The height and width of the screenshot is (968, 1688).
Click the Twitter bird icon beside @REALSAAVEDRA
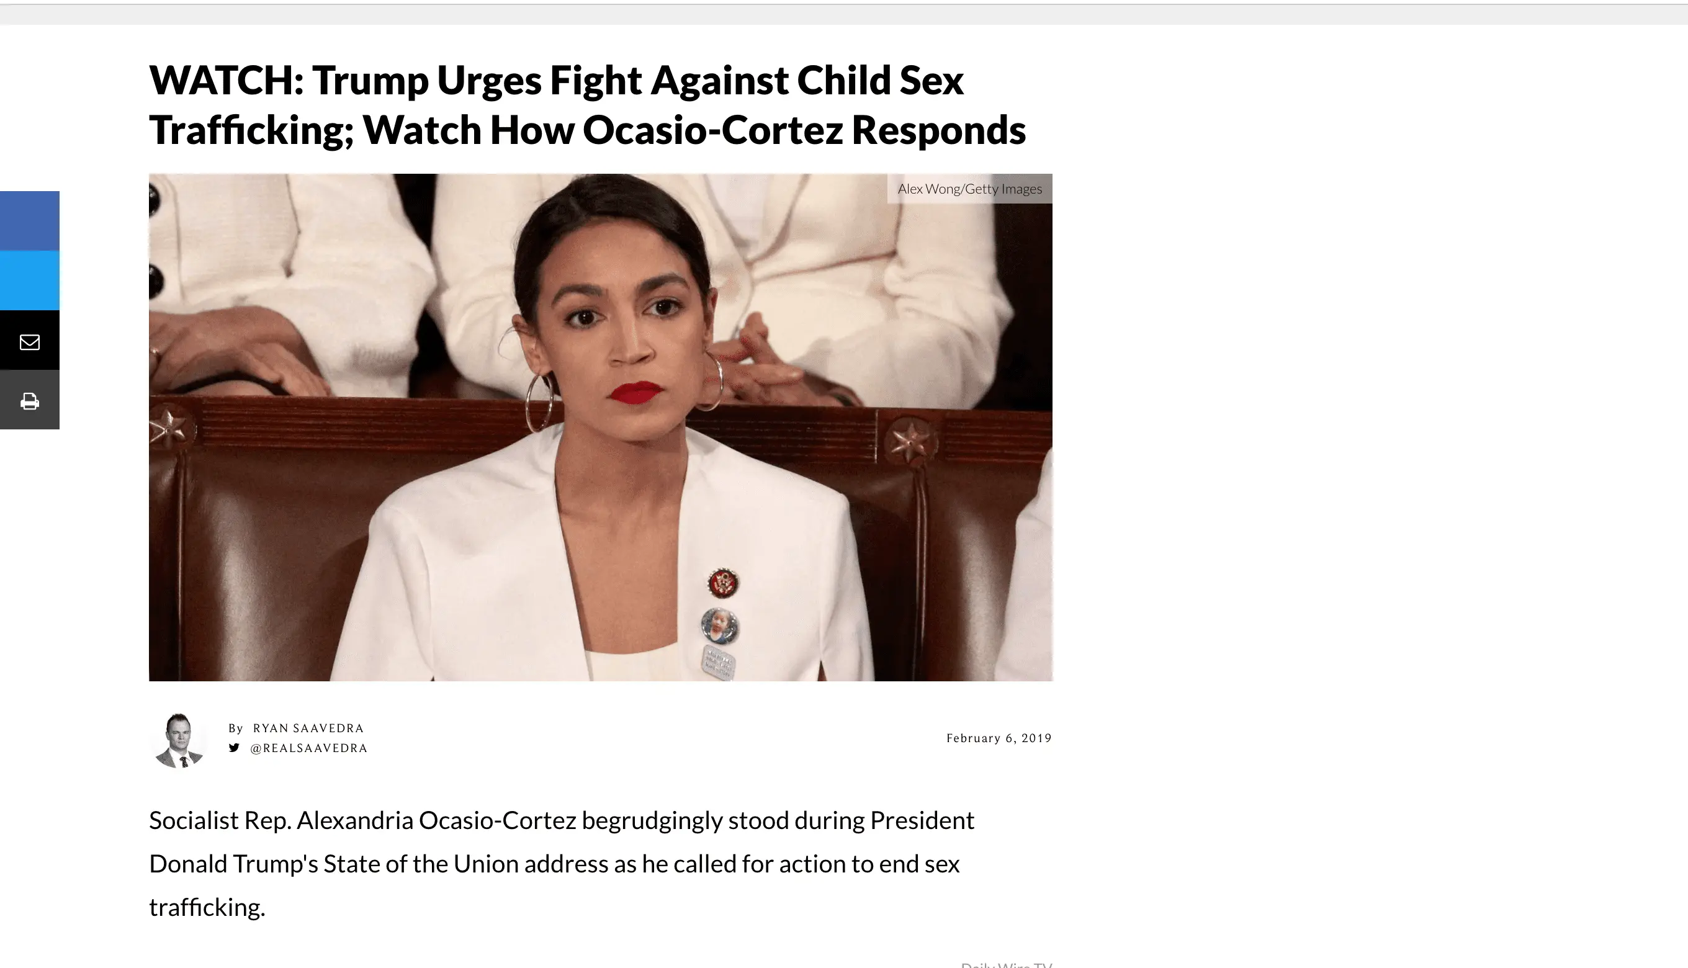coord(234,748)
